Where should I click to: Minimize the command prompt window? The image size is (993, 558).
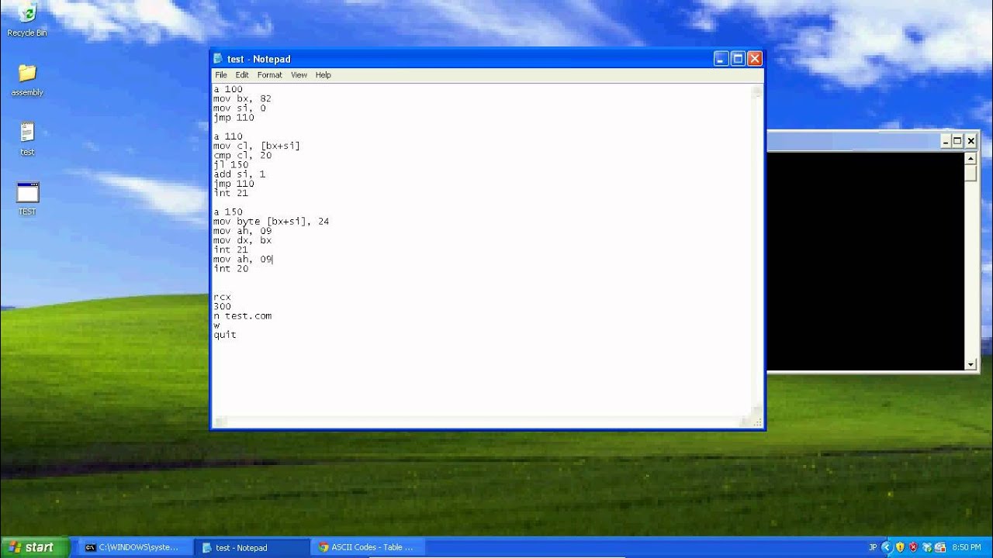tap(945, 141)
